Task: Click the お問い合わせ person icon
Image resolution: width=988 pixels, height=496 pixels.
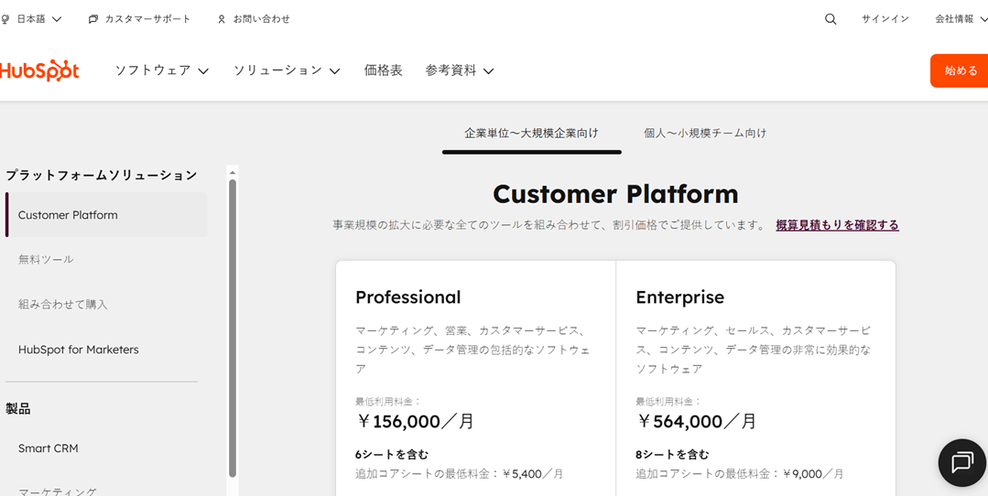Action: coord(222,19)
